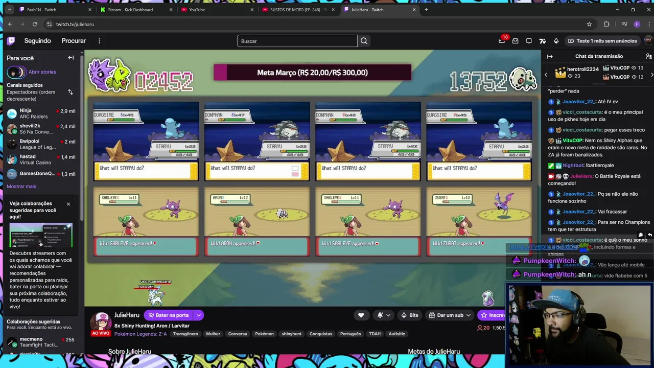Click the TDAH tag
The image size is (654, 368).
375,334
